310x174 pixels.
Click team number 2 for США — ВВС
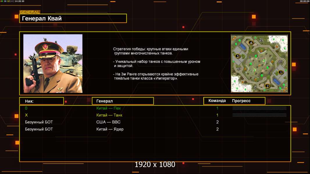(x=218, y=122)
